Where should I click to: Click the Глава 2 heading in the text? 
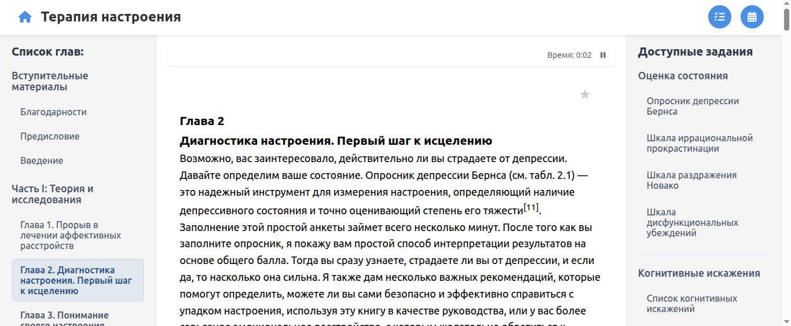point(202,121)
